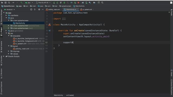Open Project panel settings gear
The width and height of the screenshot is (173, 97).
coord(39,10)
